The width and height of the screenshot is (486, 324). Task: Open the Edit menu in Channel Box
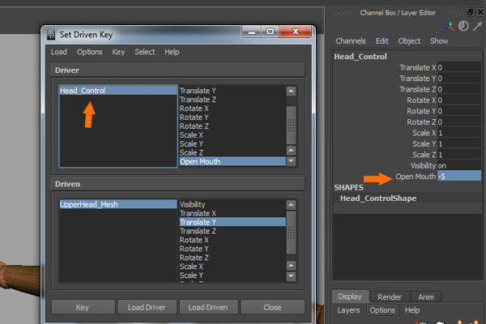pyautogui.click(x=382, y=41)
